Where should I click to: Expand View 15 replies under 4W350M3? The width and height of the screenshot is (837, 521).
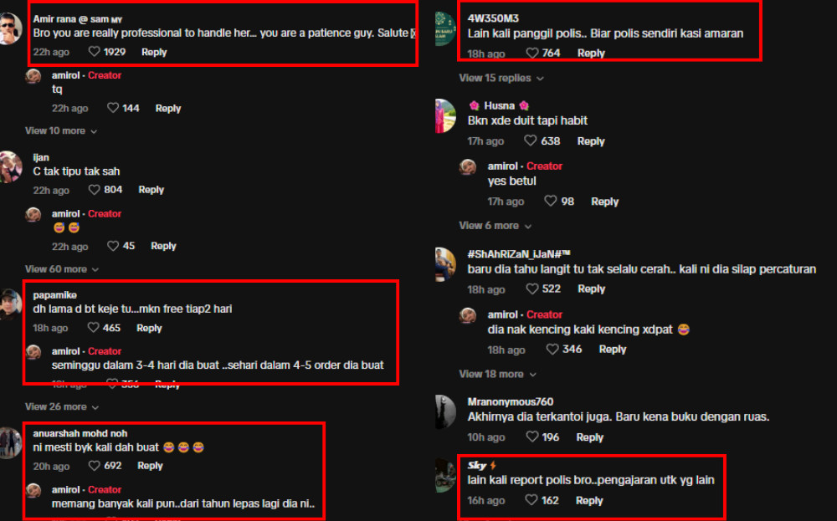pos(501,78)
